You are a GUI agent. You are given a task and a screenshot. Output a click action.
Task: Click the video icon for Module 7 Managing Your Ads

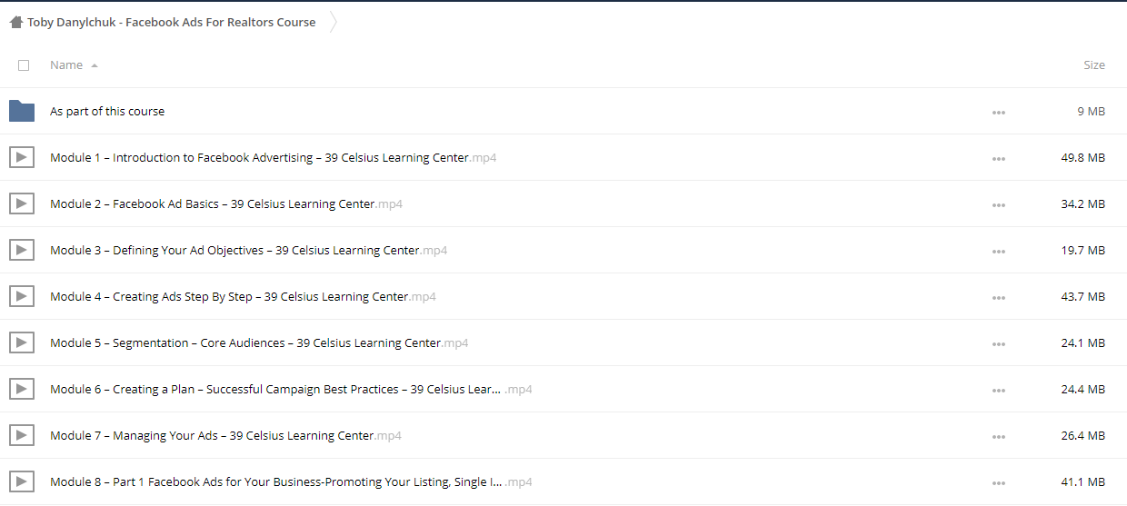pyautogui.click(x=22, y=435)
